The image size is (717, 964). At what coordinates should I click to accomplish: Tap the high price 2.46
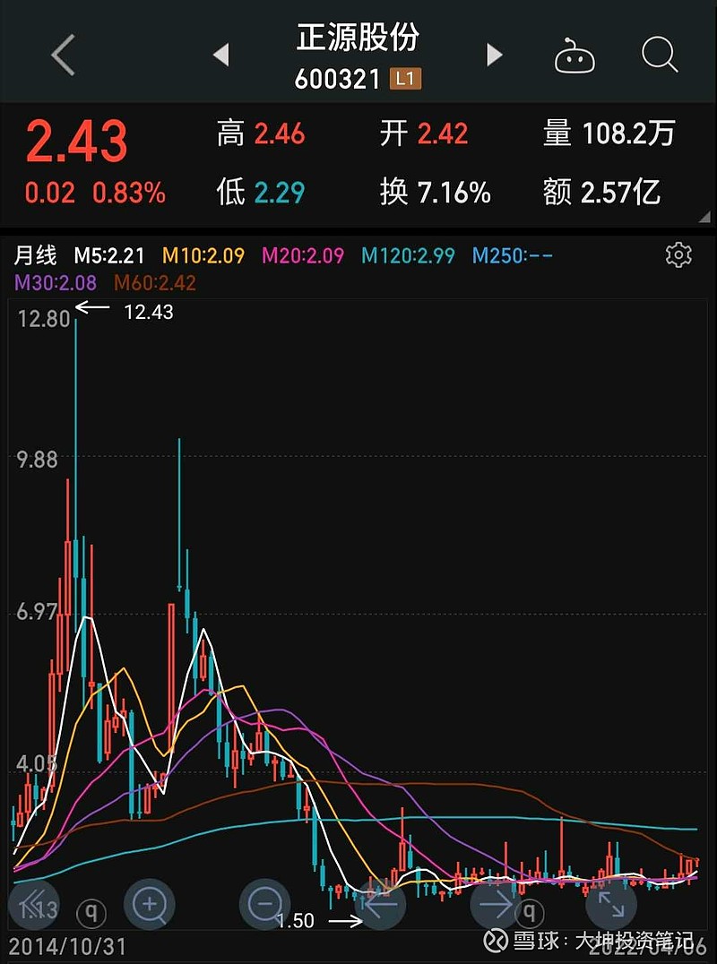pos(280,133)
